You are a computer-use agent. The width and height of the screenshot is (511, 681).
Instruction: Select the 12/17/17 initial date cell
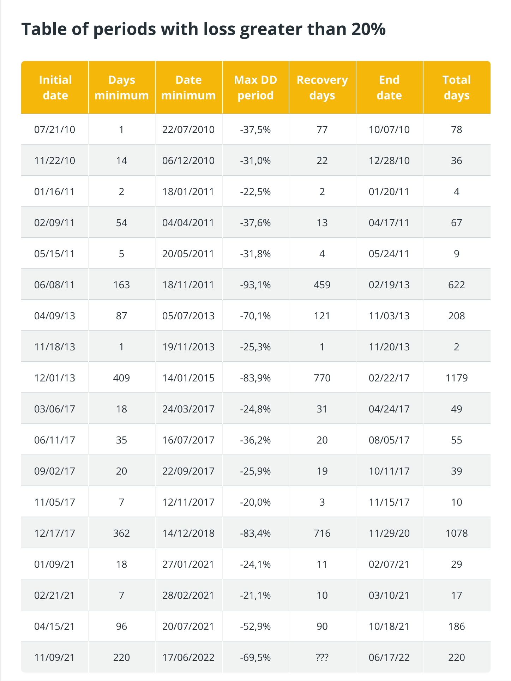(55, 533)
